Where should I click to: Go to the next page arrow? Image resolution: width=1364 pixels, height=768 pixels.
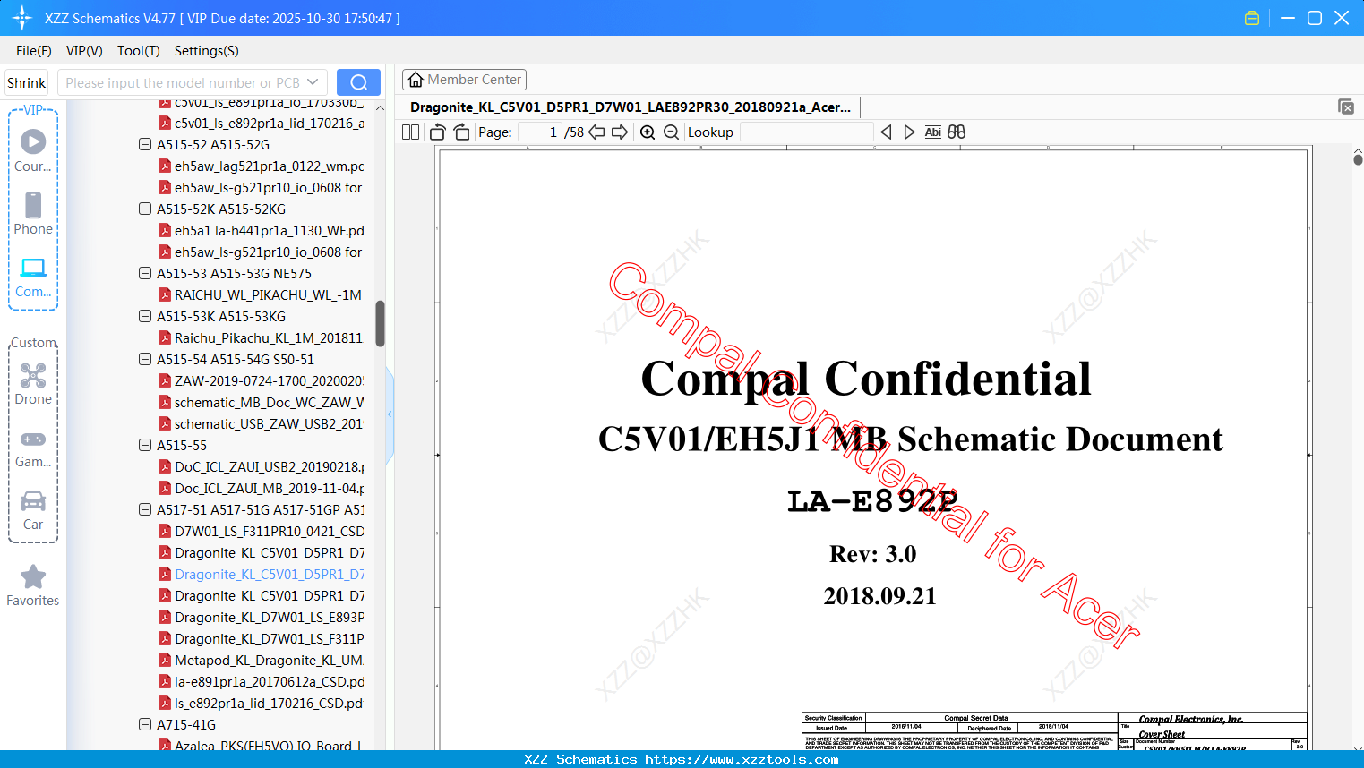click(620, 132)
